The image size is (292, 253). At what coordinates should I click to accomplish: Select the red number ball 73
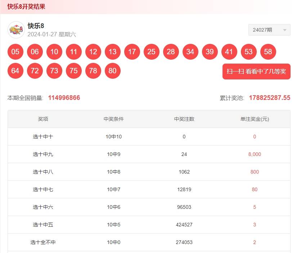54,71
